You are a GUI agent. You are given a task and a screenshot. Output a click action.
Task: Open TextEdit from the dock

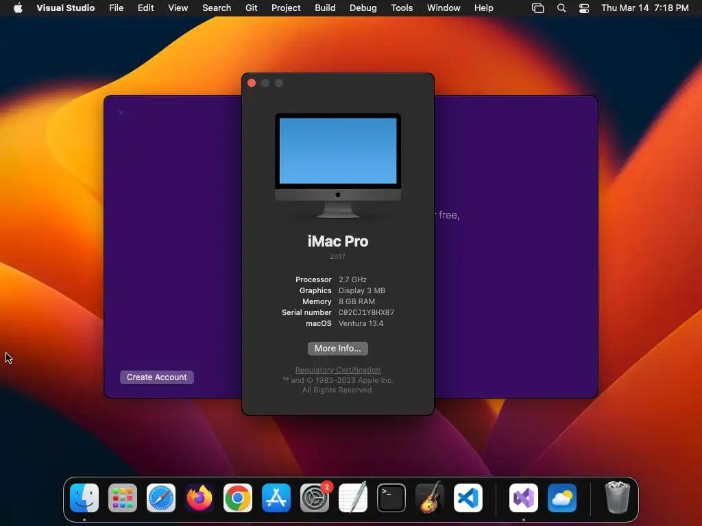click(x=353, y=498)
